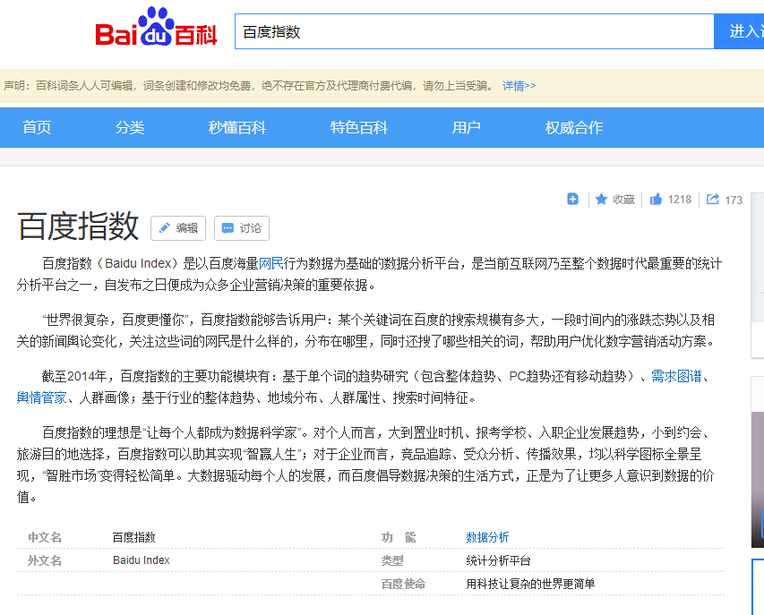Click the like count 1218
Image resolution: width=764 pixels, height=615 pixels.
[680, 200]
